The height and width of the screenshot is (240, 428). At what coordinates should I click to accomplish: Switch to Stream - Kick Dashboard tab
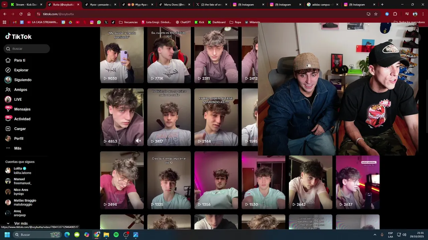[x=27, y=5]
